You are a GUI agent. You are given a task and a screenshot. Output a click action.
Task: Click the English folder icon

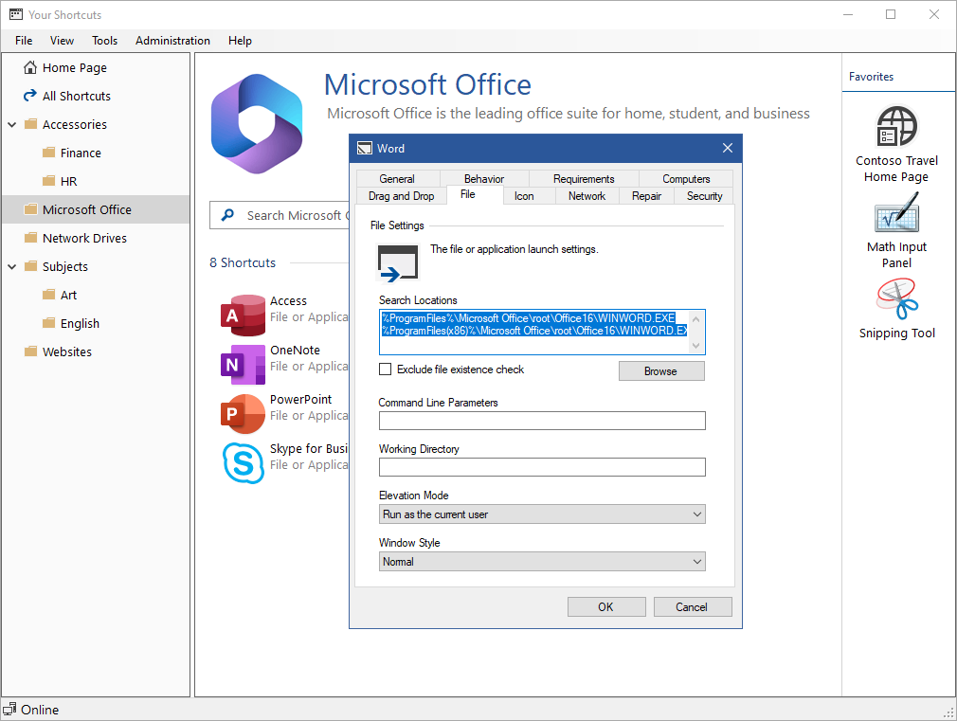[49, 323]
